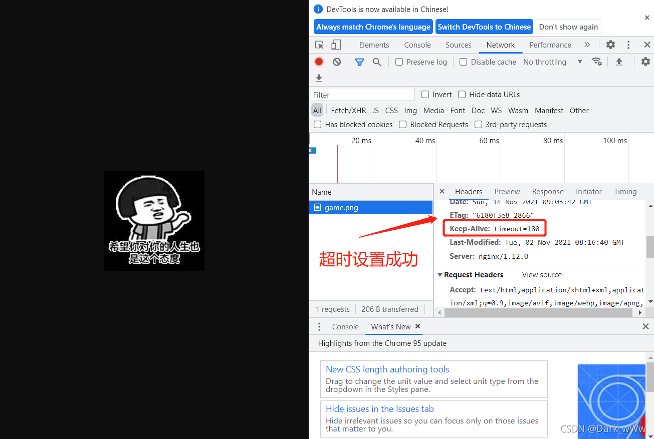Close the DevTools panel
The height and width of the screenshot is (439, 654).
pos(646,45)
